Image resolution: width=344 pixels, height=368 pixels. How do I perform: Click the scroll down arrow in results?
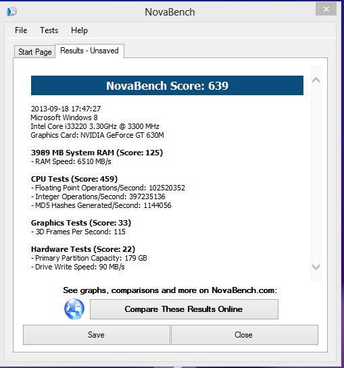point(316,267)
